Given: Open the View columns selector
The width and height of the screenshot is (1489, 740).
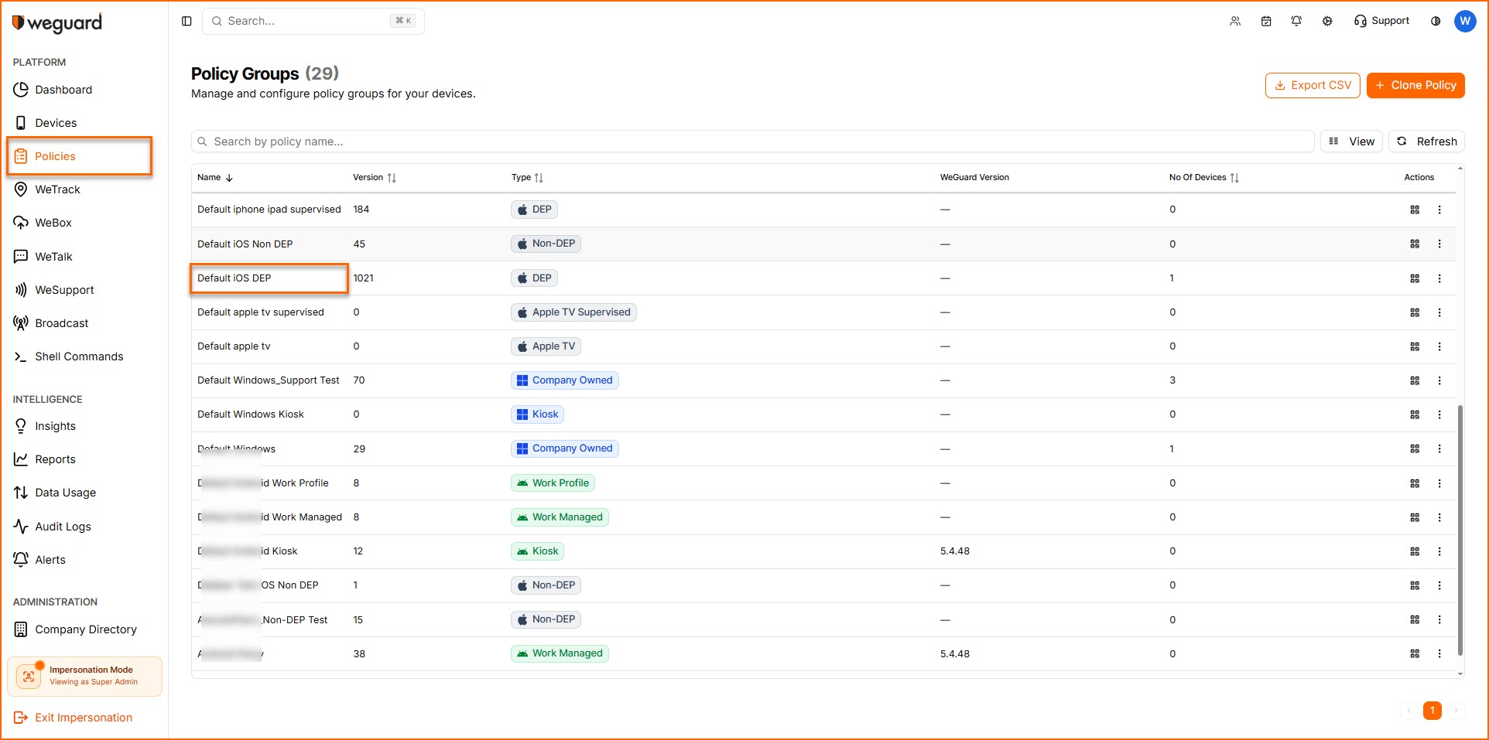Looking at the screenshot, I should tap(1351, 142).
